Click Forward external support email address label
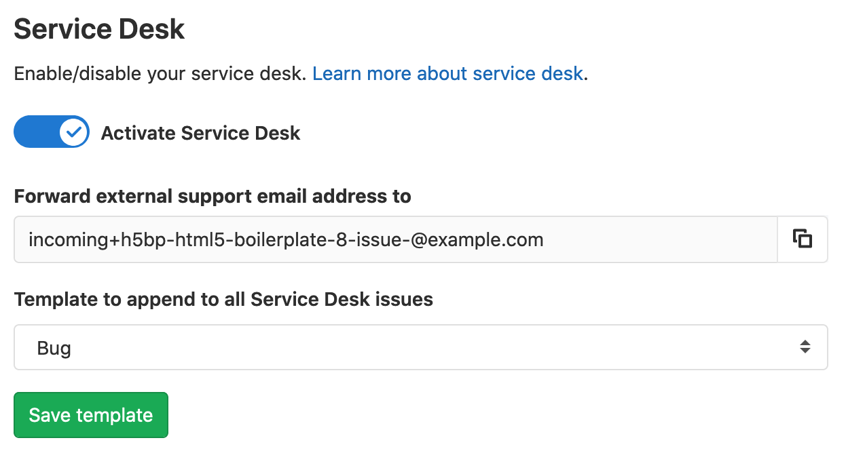846x453 pixels. tap(213, 197)
